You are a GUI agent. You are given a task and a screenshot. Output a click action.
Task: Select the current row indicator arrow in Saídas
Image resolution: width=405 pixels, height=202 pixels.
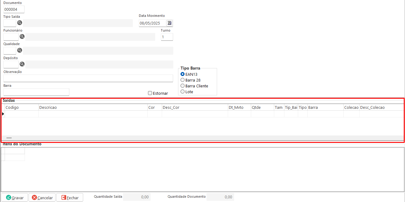(3, 114)
